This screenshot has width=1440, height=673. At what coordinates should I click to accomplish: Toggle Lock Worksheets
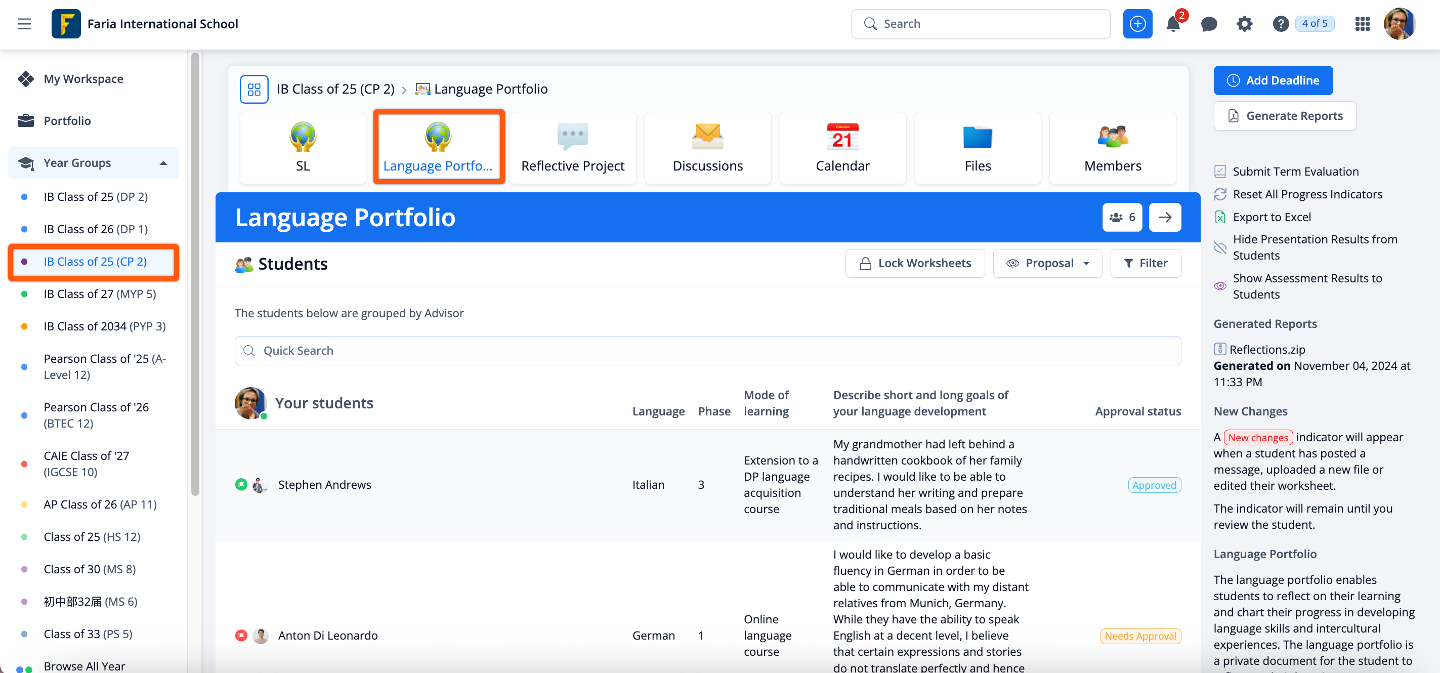[914, 263]
